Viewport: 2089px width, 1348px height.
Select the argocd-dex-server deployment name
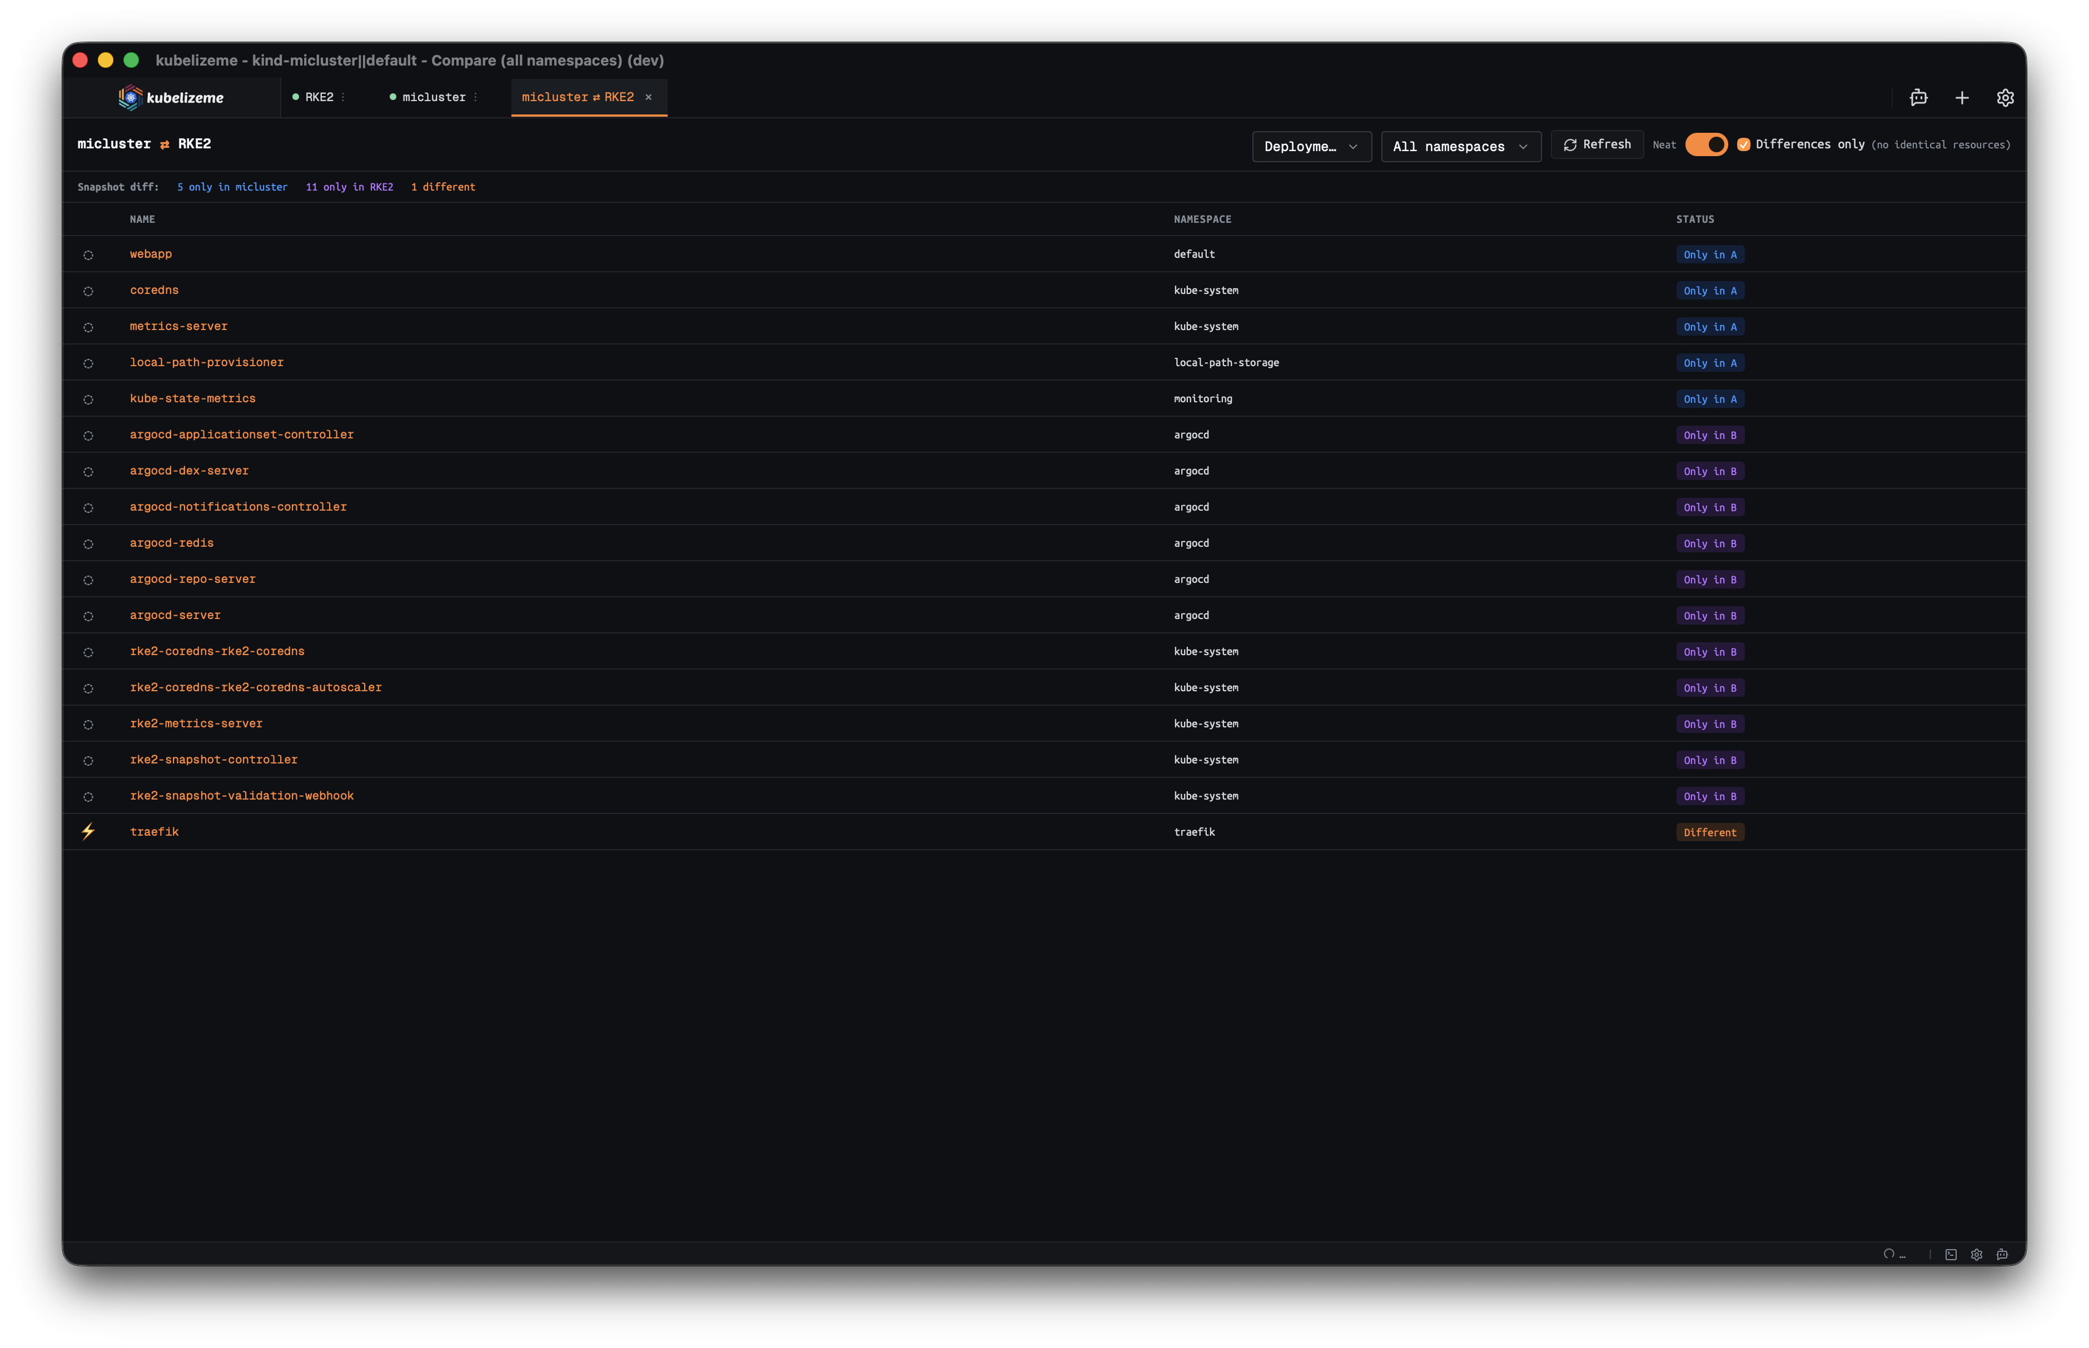click(189, 470)
